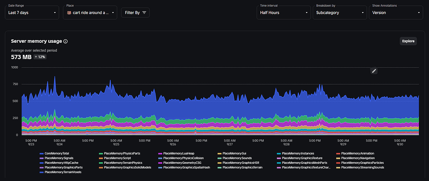The image size is (429, 181).
Task: Click the bear icon in Place field
Action: click(x=70, y=13)
